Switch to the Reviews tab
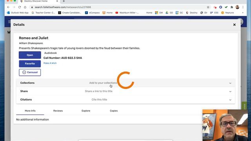 (x=58, y=111)
